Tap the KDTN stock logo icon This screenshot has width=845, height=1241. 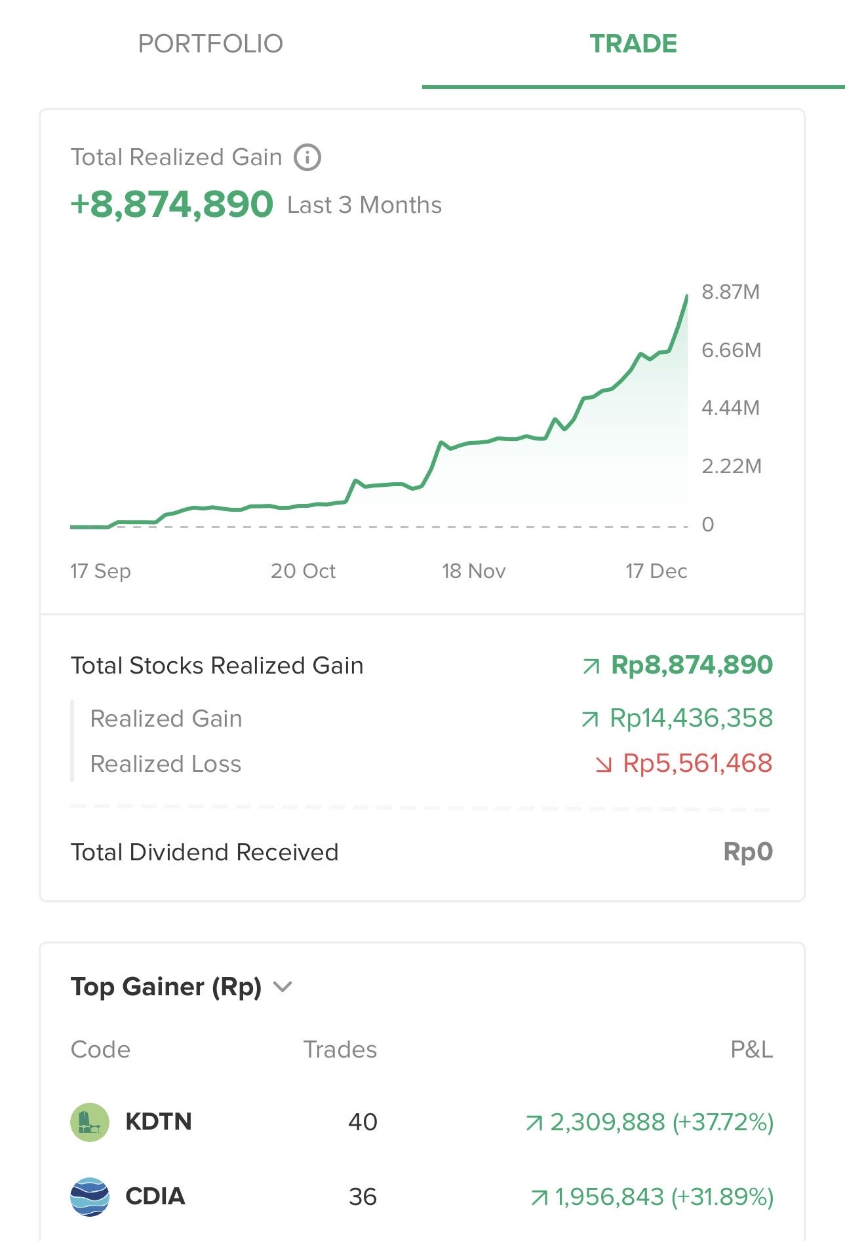90,1122
